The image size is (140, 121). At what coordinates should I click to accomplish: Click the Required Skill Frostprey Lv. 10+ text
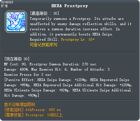click(x=62, y=39)
